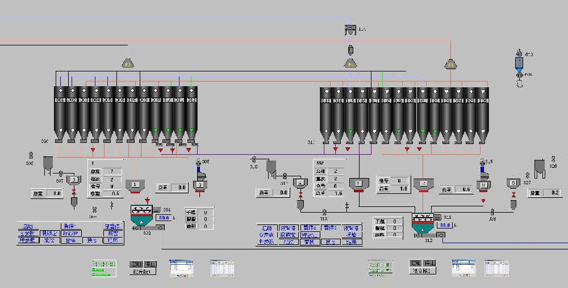The width and height of the screenshot is (568, 288).
Task: Click the 停止 button above 混合机1
Action: tap(149, 264)
